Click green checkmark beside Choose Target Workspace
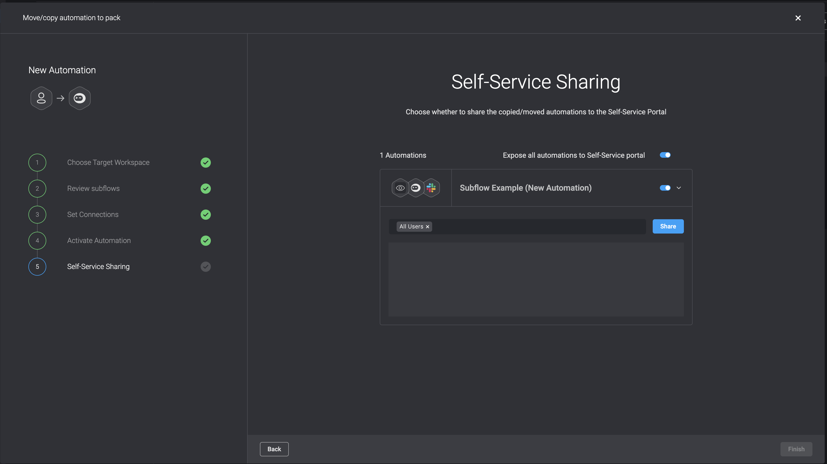This screenshot has width=827, height=464. (x=205, y=163)
